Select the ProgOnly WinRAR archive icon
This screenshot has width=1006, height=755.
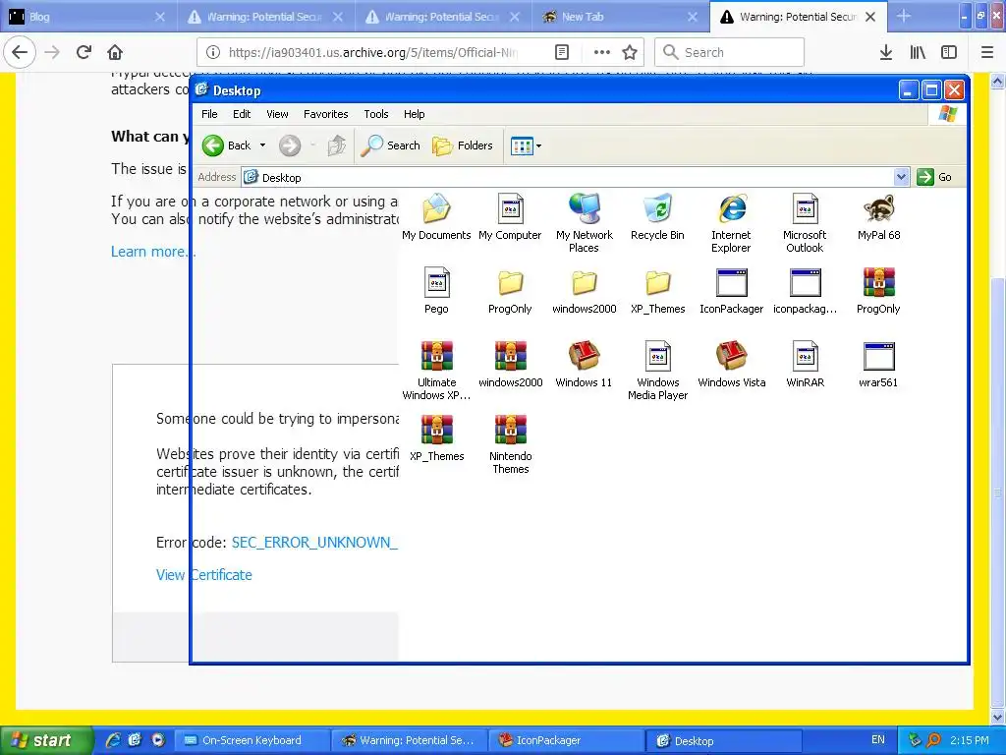878,282
